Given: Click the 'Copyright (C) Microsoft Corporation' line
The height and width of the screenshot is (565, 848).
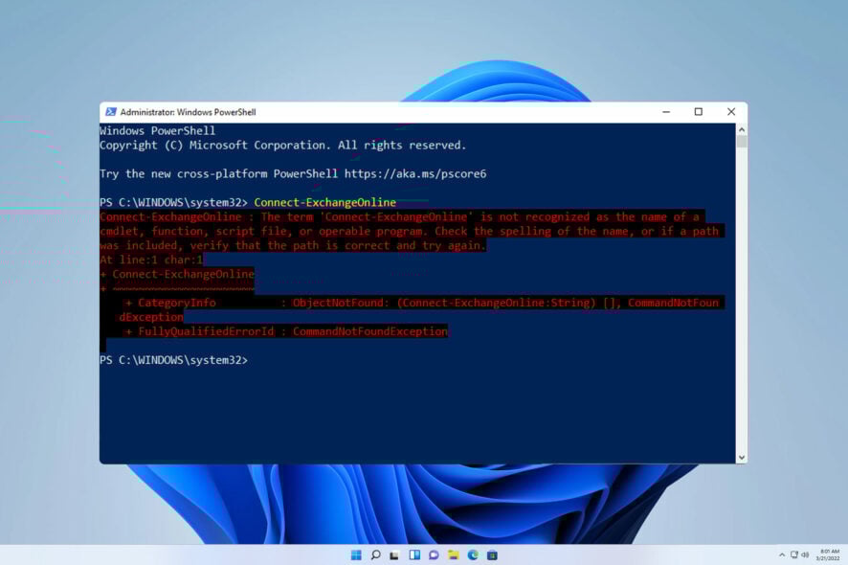Looking at the screenshot, I should click(283, 145).
